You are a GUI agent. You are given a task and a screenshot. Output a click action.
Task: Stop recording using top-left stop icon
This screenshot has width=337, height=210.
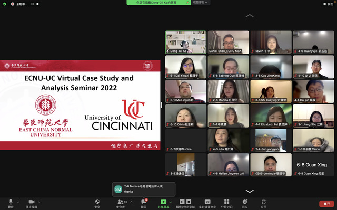click(37, 4)
